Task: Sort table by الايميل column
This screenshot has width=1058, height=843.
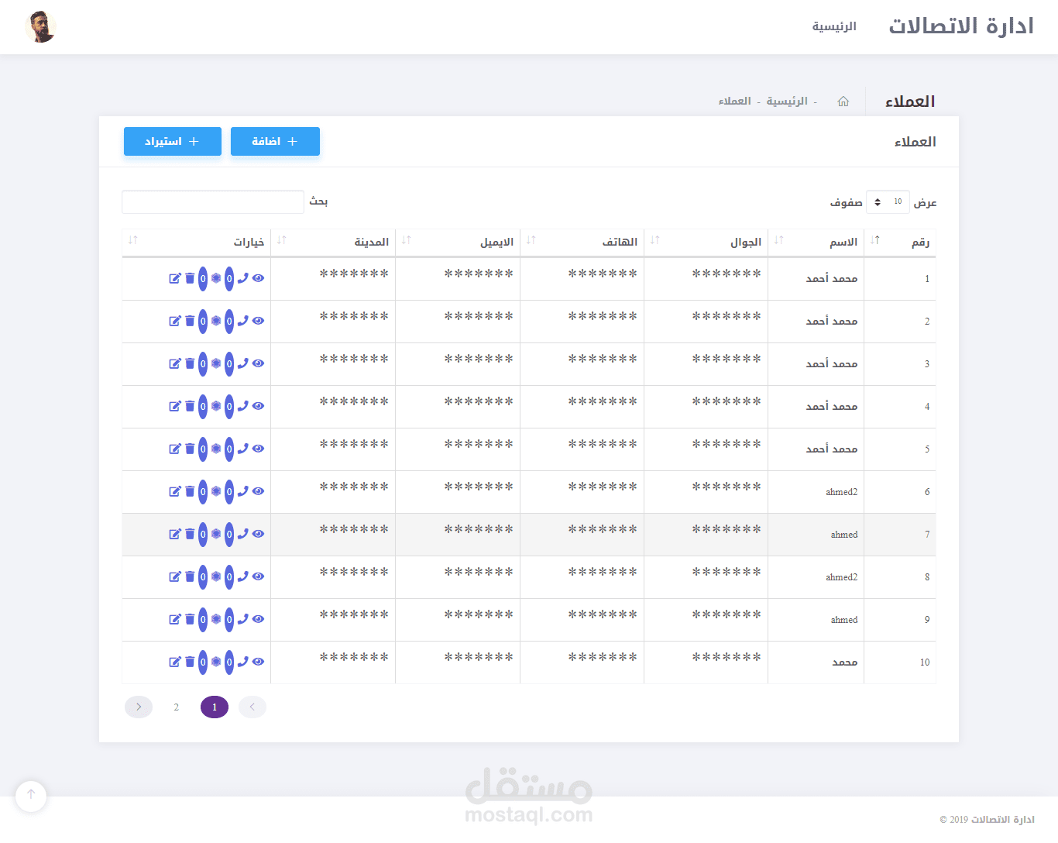Action: point(458,243)
